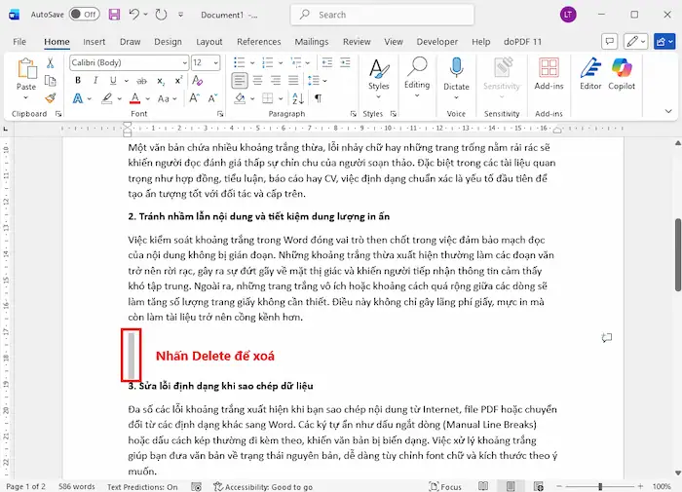The width and height of the screenshot is (682, 492).
Task: Toggle the AutoSave switch
Action: tap(85, 15)
